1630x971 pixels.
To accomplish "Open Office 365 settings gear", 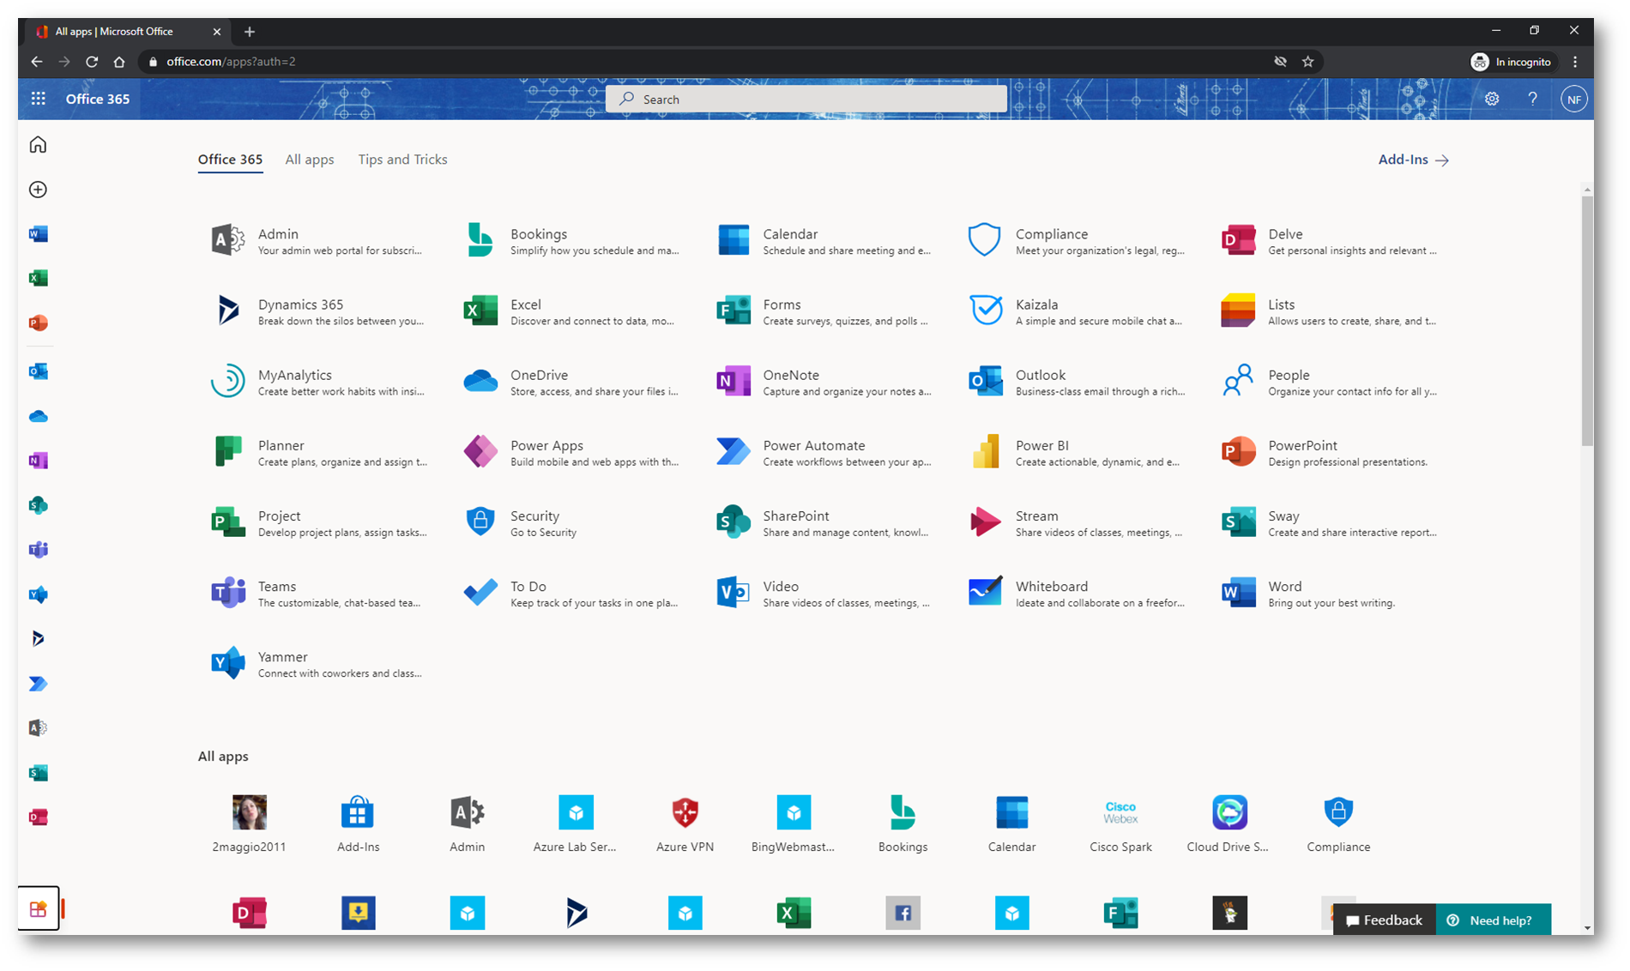I will click(1492, 100).
